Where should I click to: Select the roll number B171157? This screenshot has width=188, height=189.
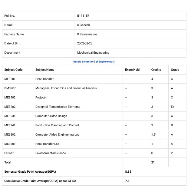point(83,16)
